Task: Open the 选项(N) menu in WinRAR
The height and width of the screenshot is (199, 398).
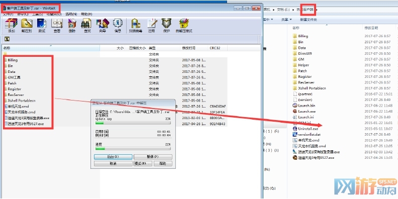Action: point(71,14)
